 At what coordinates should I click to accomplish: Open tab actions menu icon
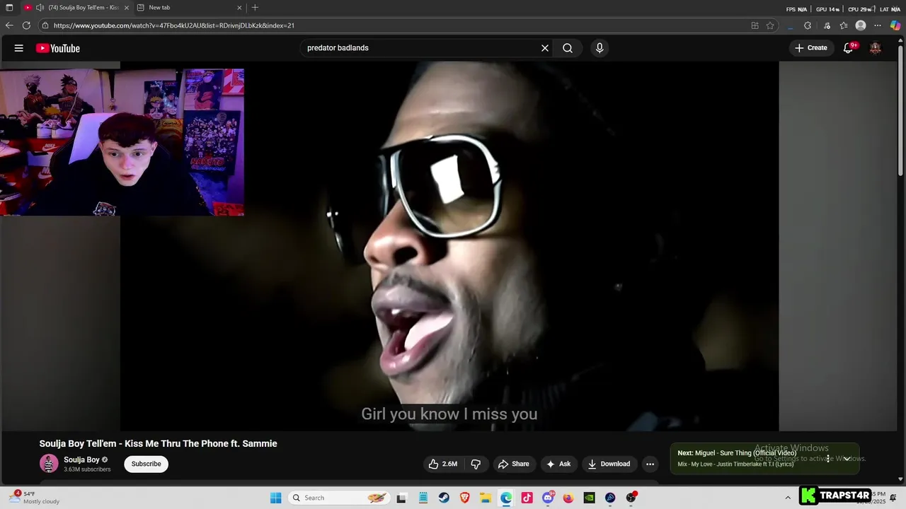[x=9, y=8]
